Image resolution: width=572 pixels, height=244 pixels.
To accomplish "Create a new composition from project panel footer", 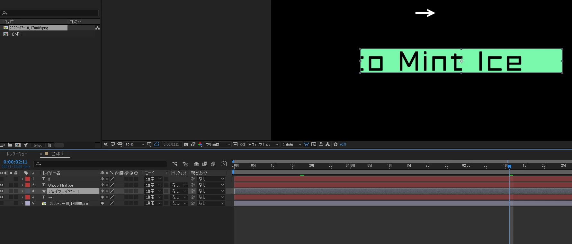I will [18, 145].
